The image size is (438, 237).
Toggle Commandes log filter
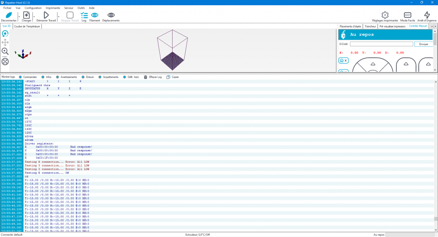[x=28, y=77]
